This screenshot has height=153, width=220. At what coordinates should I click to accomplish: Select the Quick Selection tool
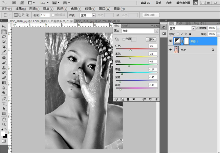point(4,42)
